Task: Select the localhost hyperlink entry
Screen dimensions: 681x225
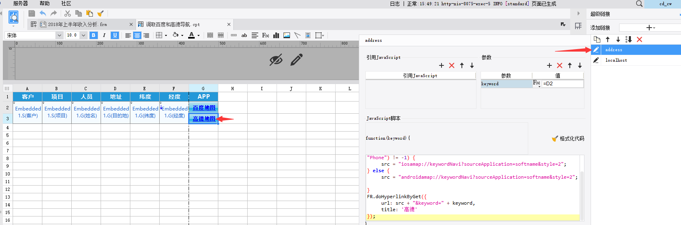Action: point(636,60)
